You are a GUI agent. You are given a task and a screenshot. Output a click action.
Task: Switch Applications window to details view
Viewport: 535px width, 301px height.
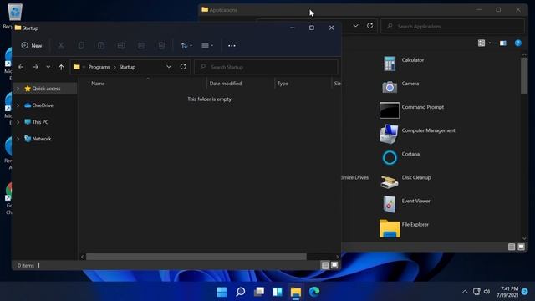click(x=512, y=247)
